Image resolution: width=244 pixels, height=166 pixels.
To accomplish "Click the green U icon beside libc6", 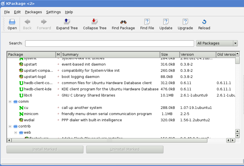I will tap(21, 95).
